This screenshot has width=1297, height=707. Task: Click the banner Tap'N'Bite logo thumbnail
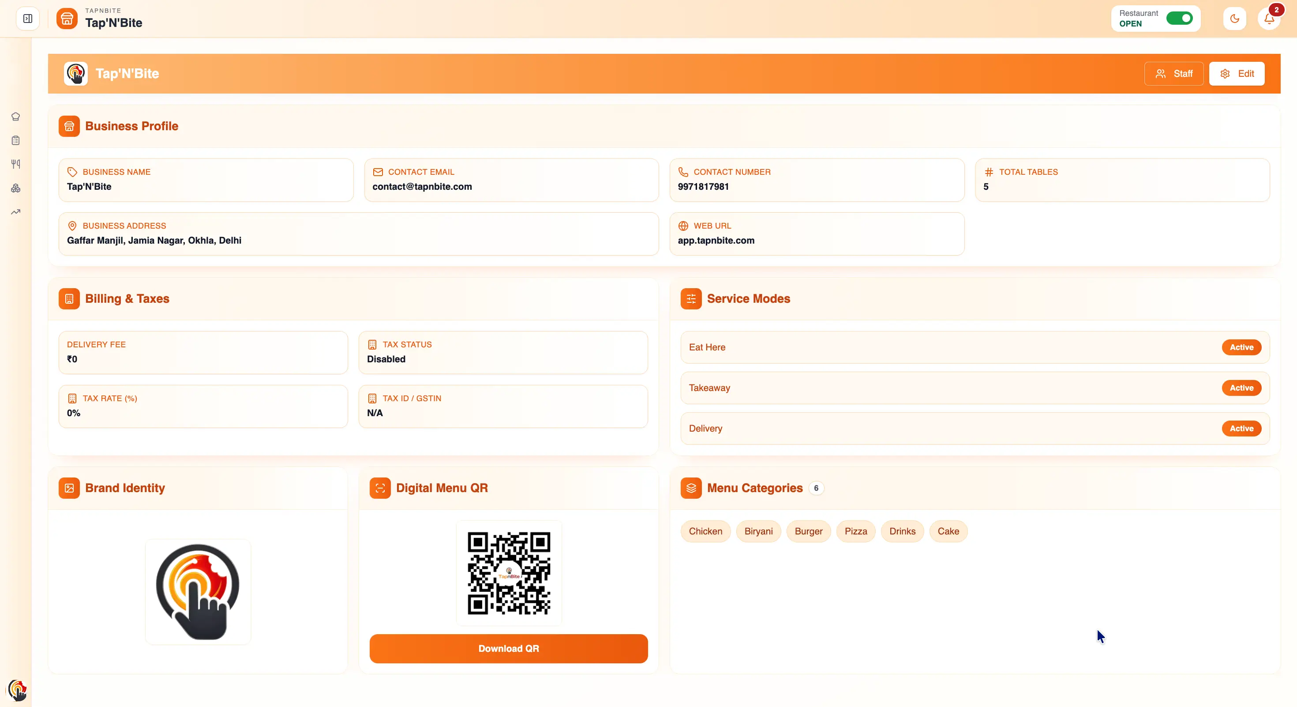coord(76,74)
